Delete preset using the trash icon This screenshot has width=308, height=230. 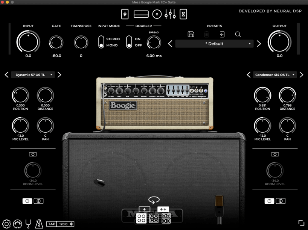pos(206,34)
